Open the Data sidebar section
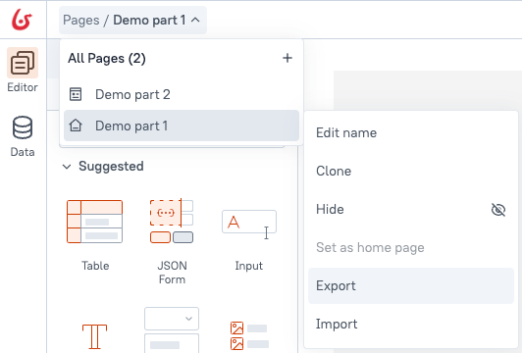 (x=23, y=136)
